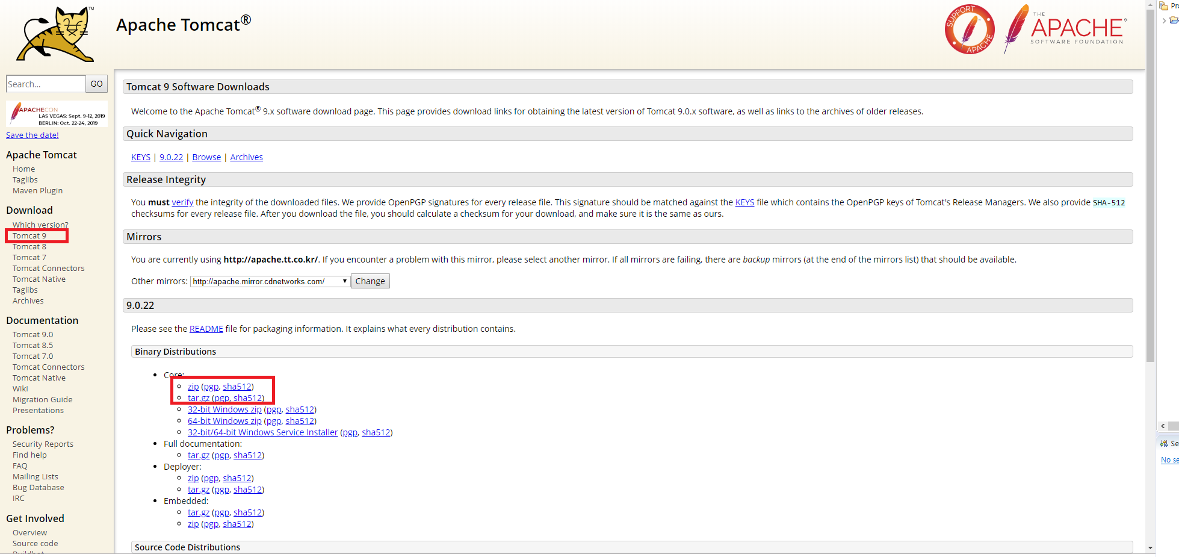Viewport: 1179px width, 557px height.
Task: Open Overview under Get Involved
Action: coord(29,533)
